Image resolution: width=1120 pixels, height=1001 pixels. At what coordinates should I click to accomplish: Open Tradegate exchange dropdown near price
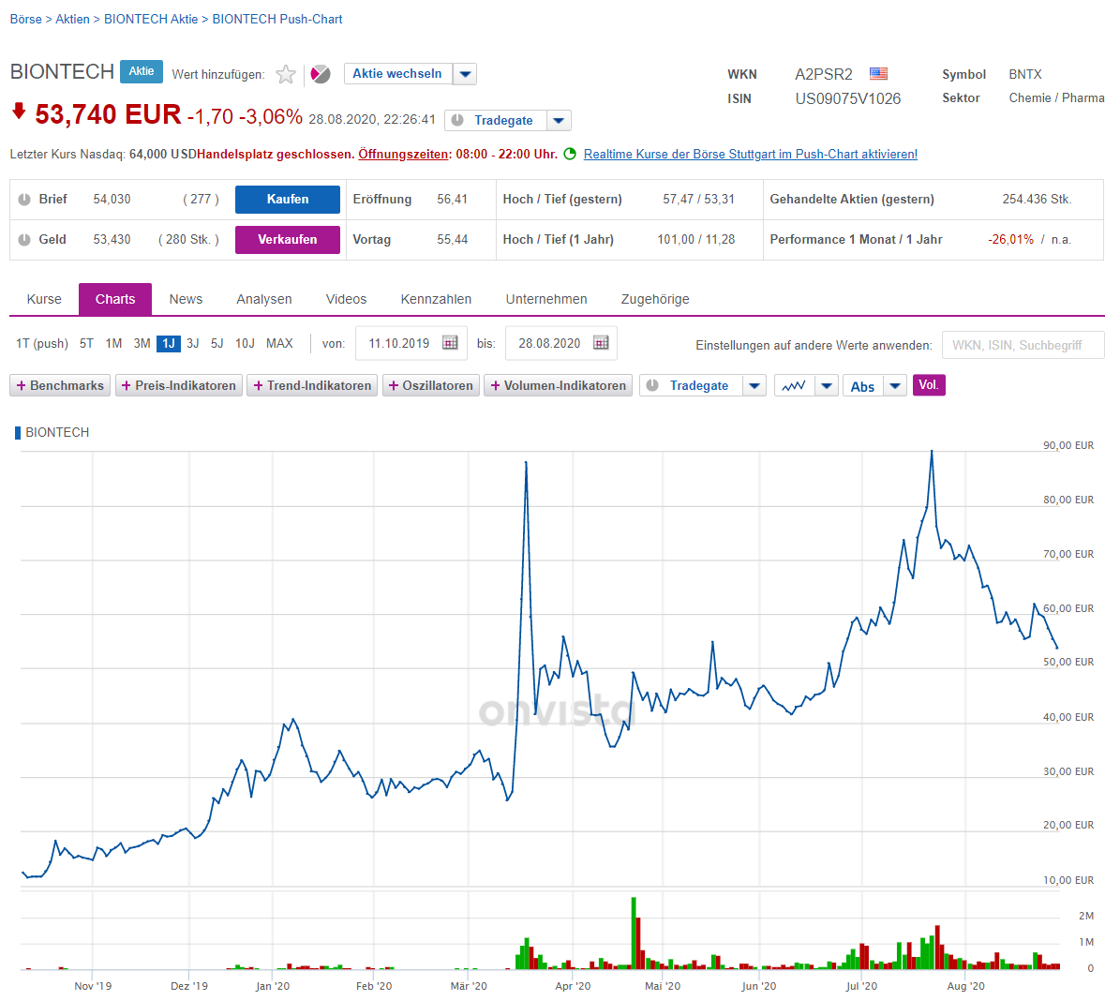559,121
